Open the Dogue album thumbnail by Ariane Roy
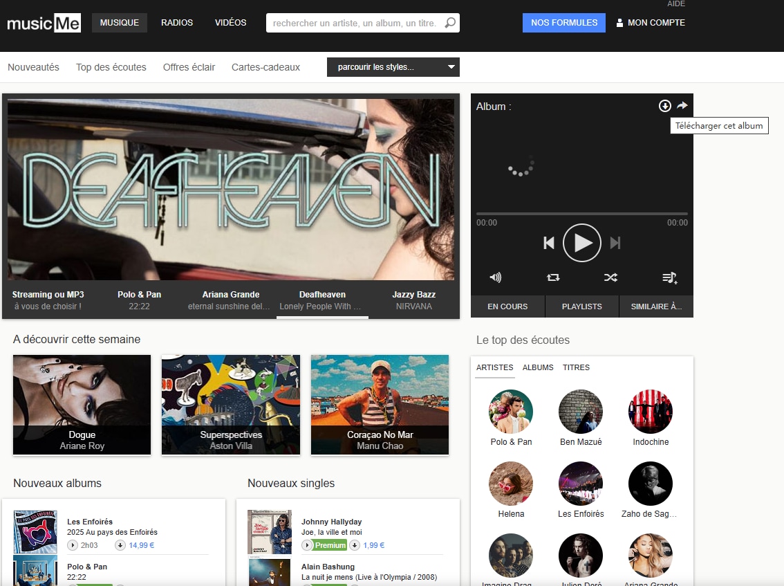Screen dimensions: 784x586 (x=82, y=405)
